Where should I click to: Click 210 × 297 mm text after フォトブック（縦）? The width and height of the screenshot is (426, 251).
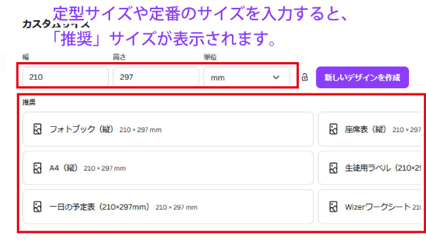tap(140, 130)
